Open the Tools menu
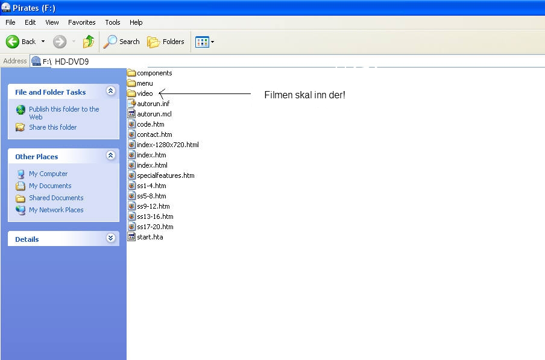Image resolution: width=545 pixels, height=360 pixels. coord(113,22)
